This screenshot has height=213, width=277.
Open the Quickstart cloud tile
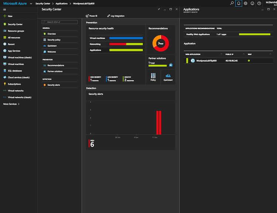point(168,76)
